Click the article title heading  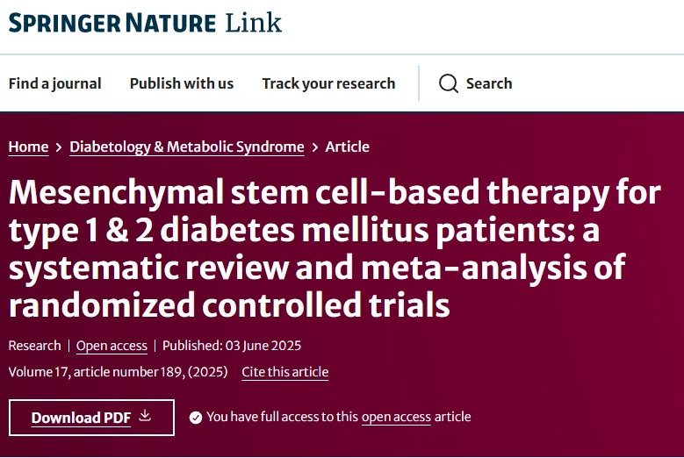coord(334,248)
